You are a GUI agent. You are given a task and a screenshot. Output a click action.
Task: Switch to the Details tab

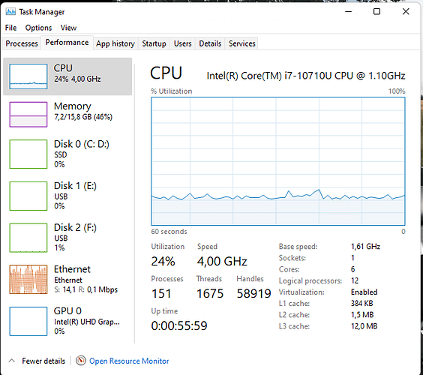tap(210, 43)
